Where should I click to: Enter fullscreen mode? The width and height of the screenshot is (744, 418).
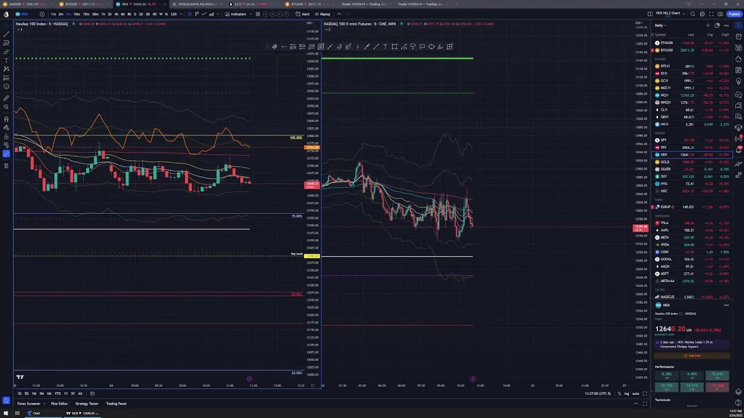(711, 14)
